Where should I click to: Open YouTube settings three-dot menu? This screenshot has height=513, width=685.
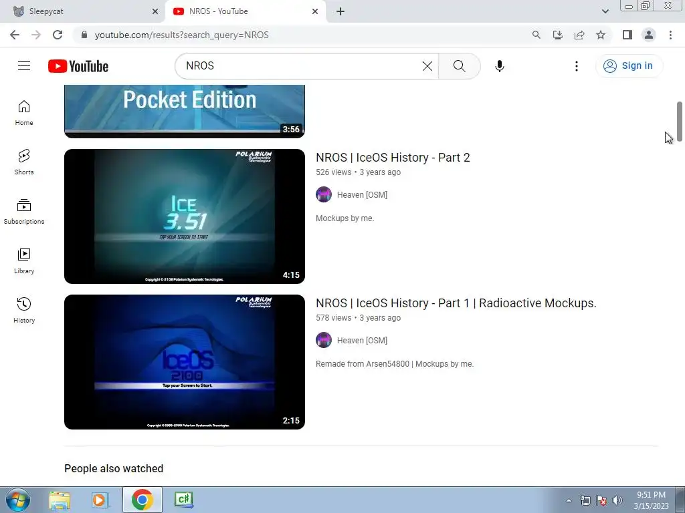[576, 66]
